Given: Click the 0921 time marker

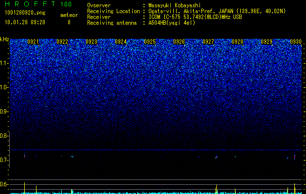Looking at the screenshot, I should [x=33, y=42].
